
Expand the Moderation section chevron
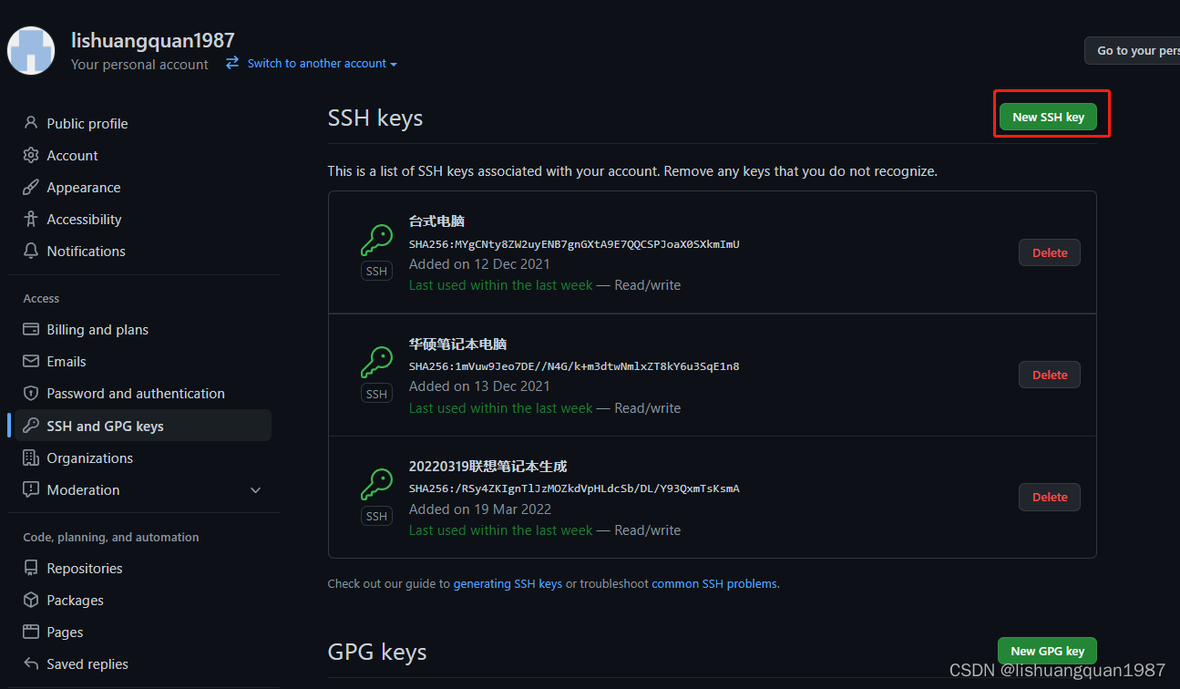(x=255, y=490)
